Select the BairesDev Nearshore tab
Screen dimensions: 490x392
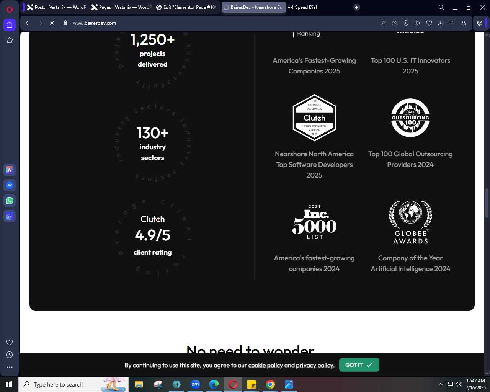pos(253,7)
